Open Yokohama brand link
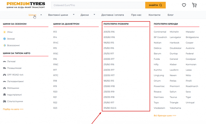 click(175, 108)
